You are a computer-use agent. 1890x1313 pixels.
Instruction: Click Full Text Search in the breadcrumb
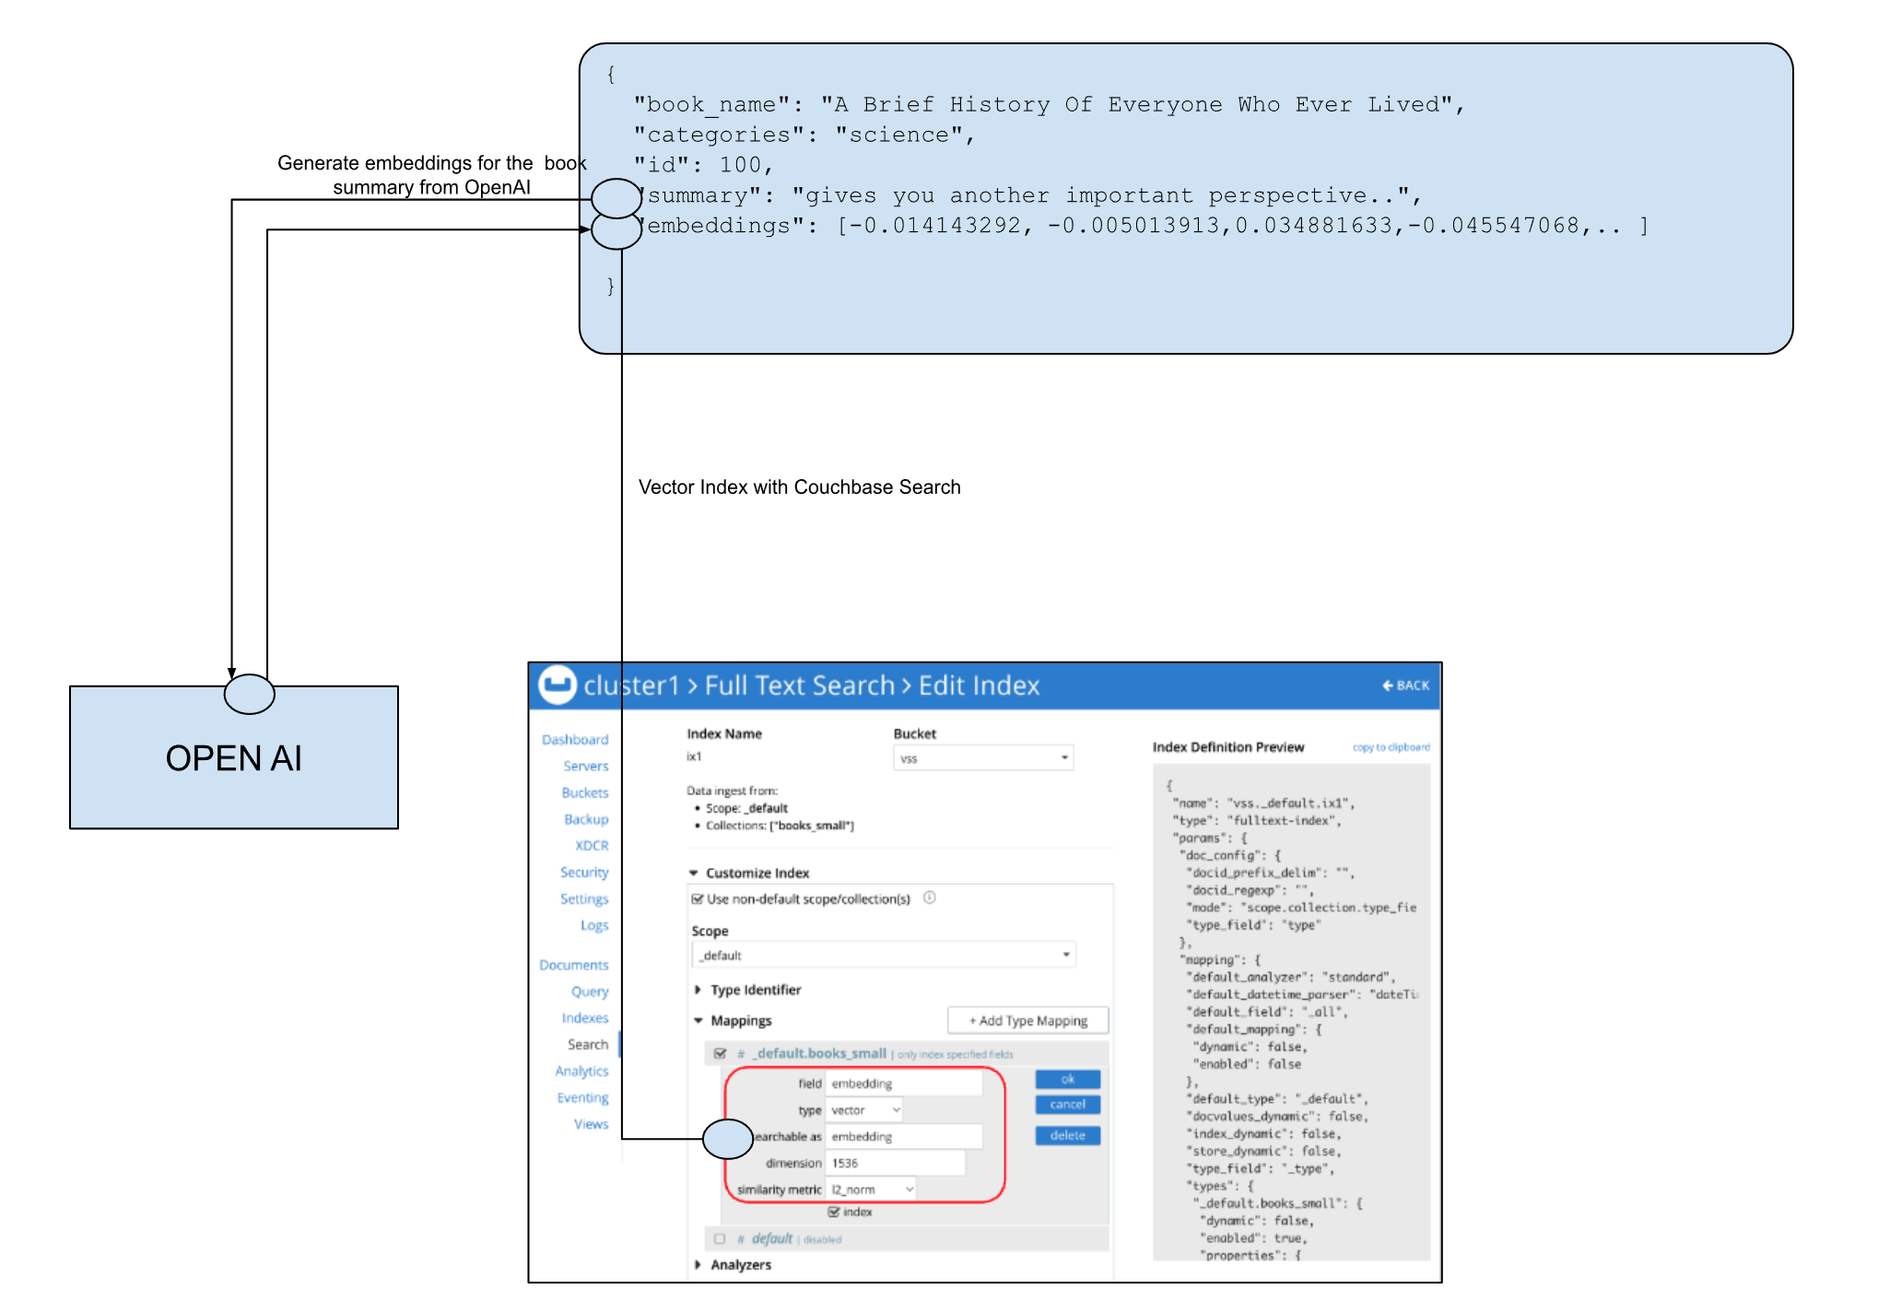point(800,686)
